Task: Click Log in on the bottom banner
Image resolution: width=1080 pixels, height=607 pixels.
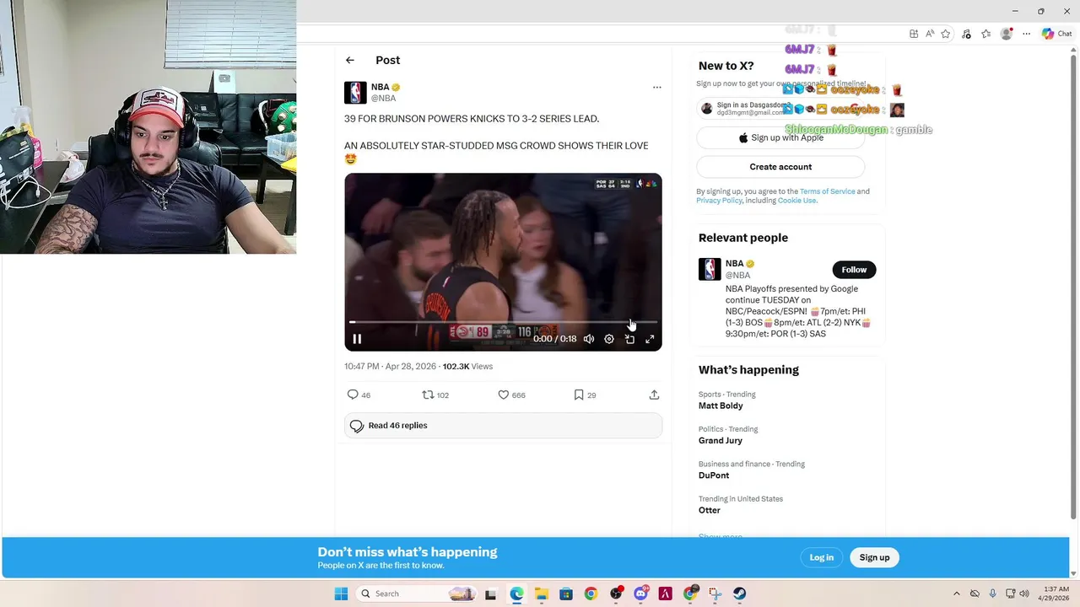Action: pyautogui.click(x=821, y=557)
